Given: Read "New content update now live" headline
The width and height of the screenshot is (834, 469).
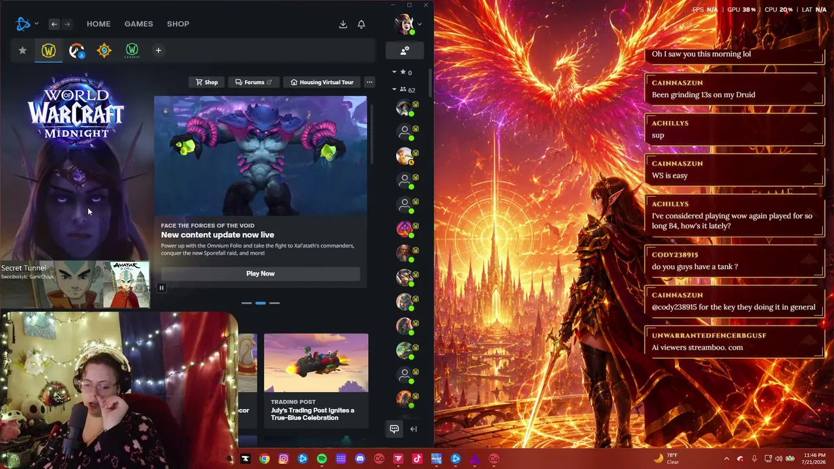Looking at the screenshot, I should point(218,234).
